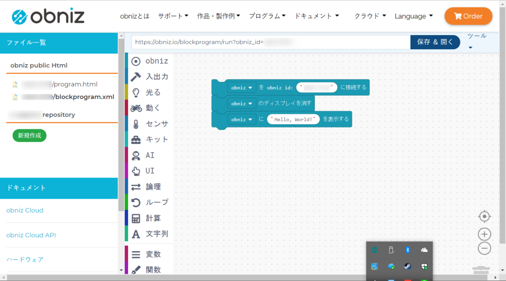Open obniz dropdown in clear display block

pos(241,104)
